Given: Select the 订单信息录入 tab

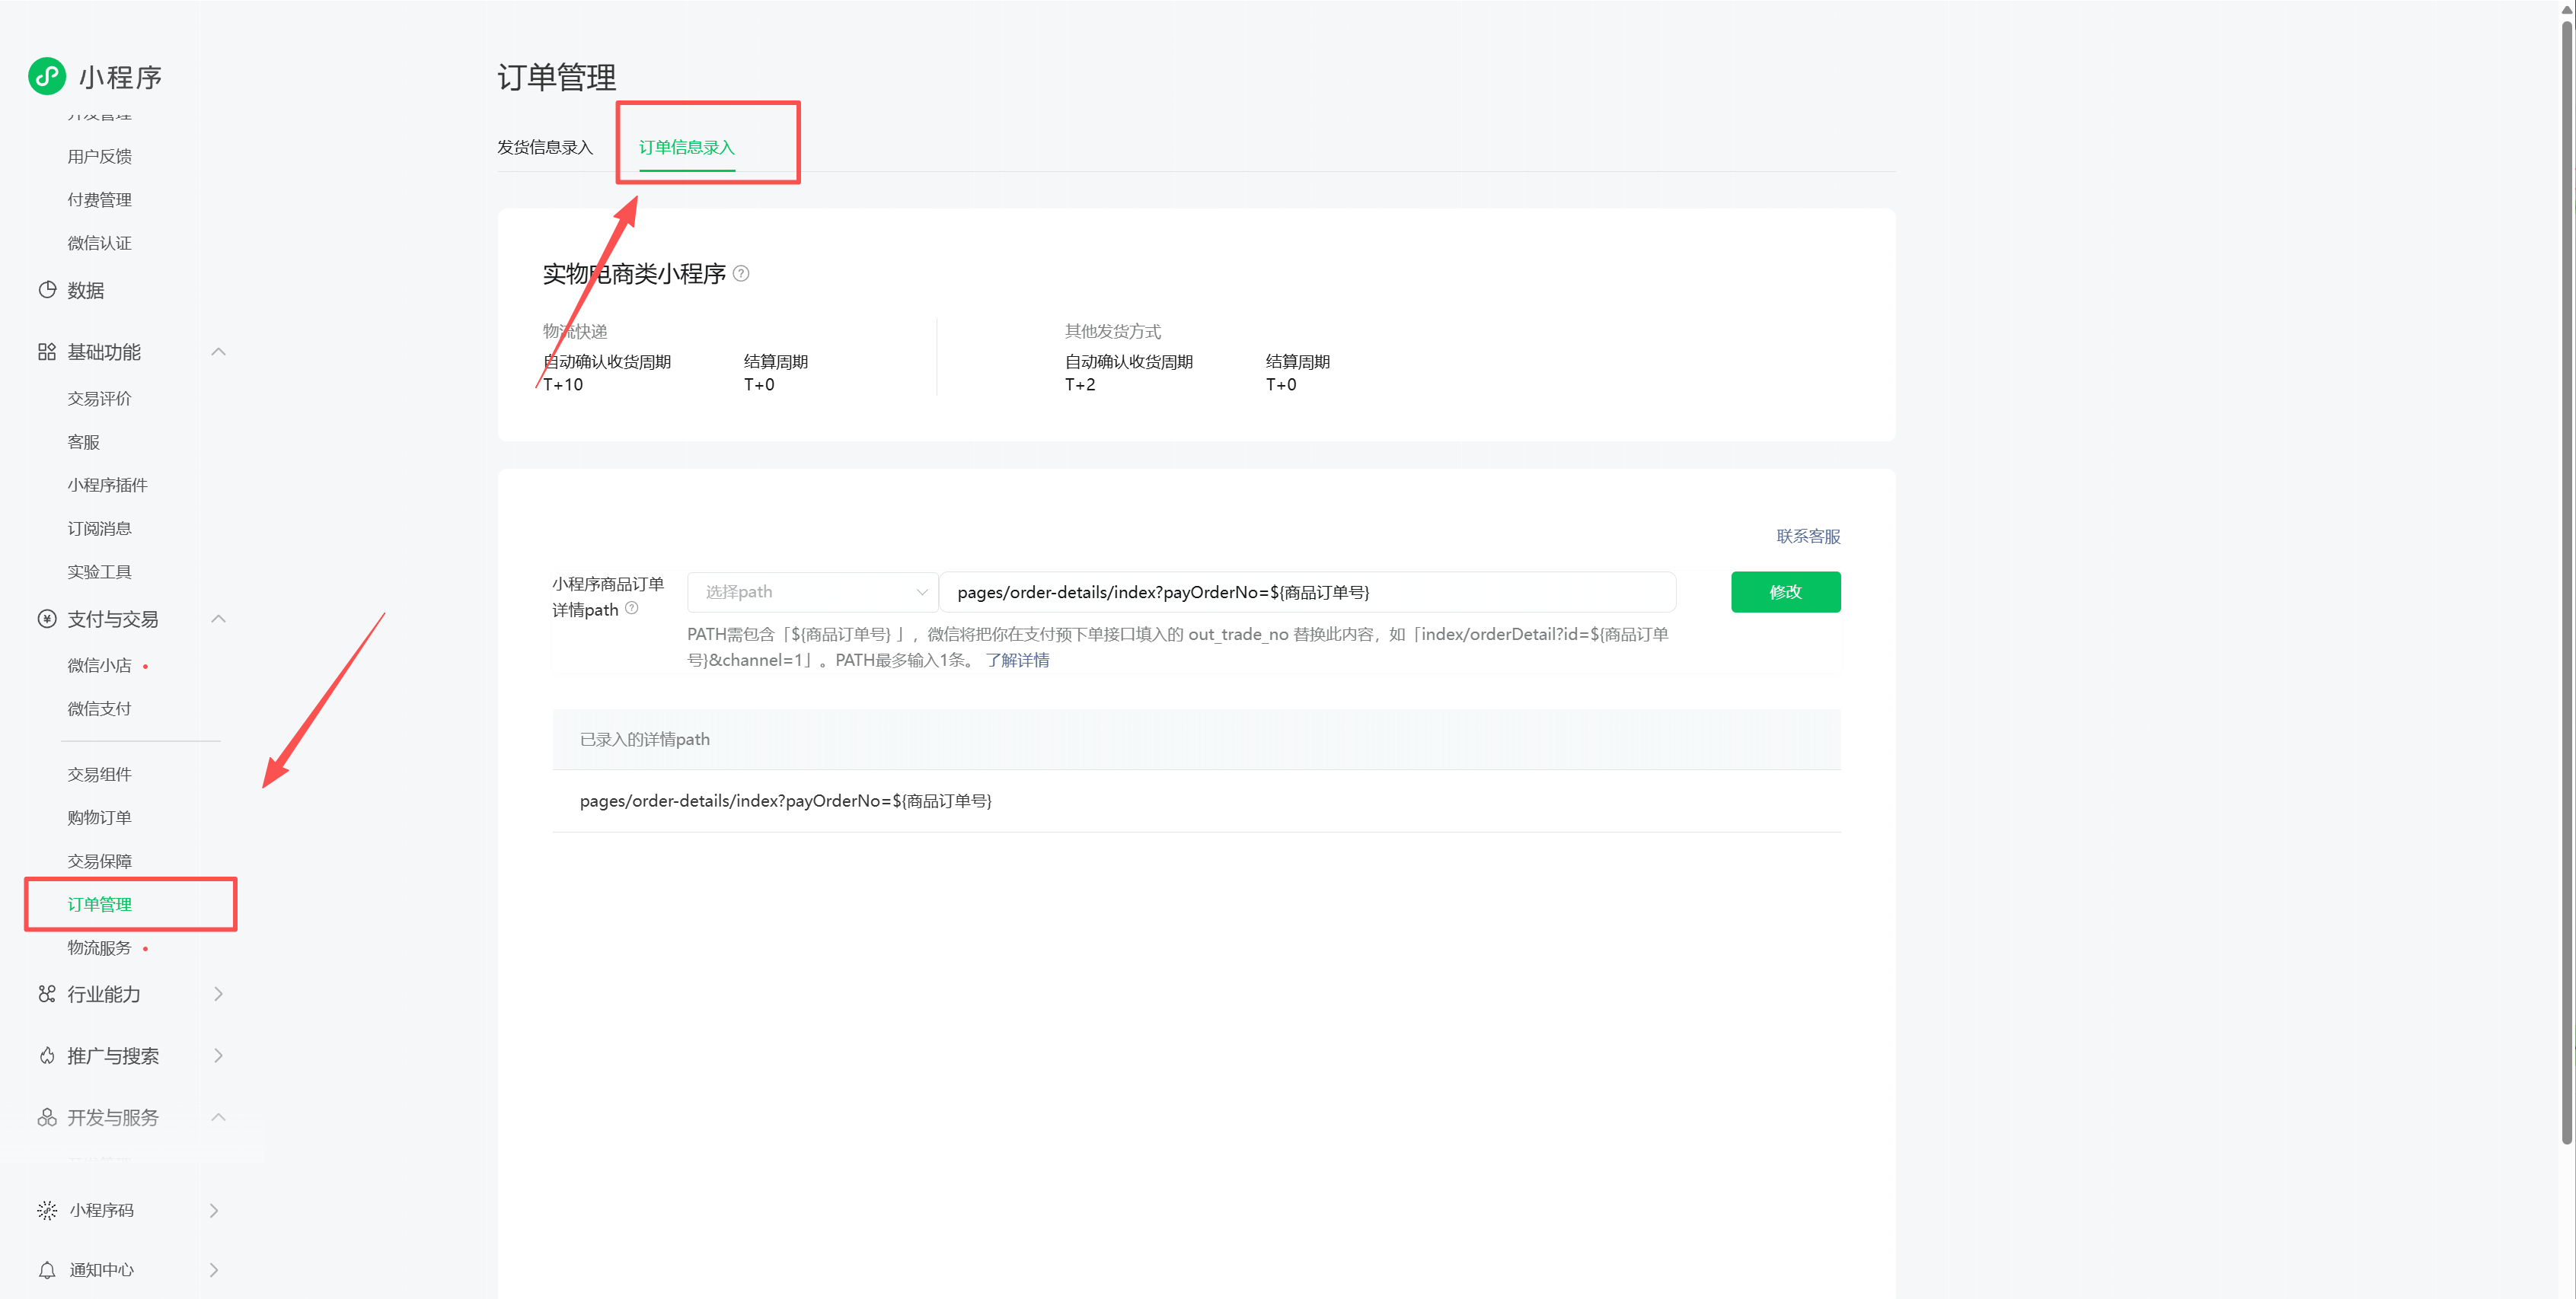Looking at the screenshot, I should [x=687, y=147].
